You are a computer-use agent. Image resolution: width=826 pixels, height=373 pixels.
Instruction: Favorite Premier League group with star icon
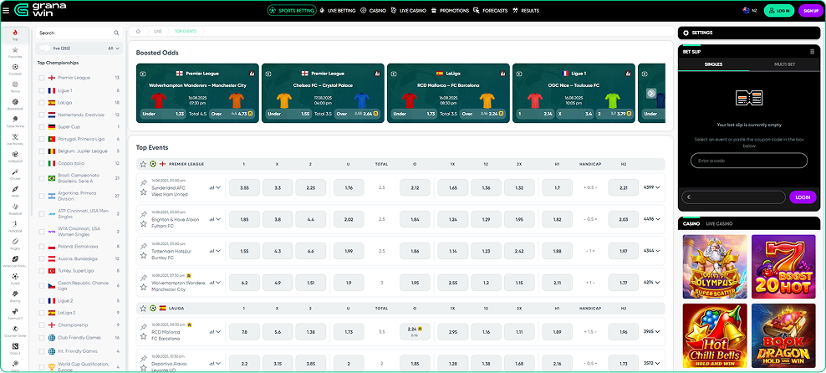[x=143, y=165]
